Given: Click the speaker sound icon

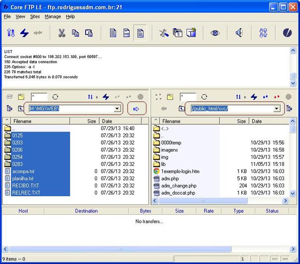Looking at the screenshot, I should 239,33.
